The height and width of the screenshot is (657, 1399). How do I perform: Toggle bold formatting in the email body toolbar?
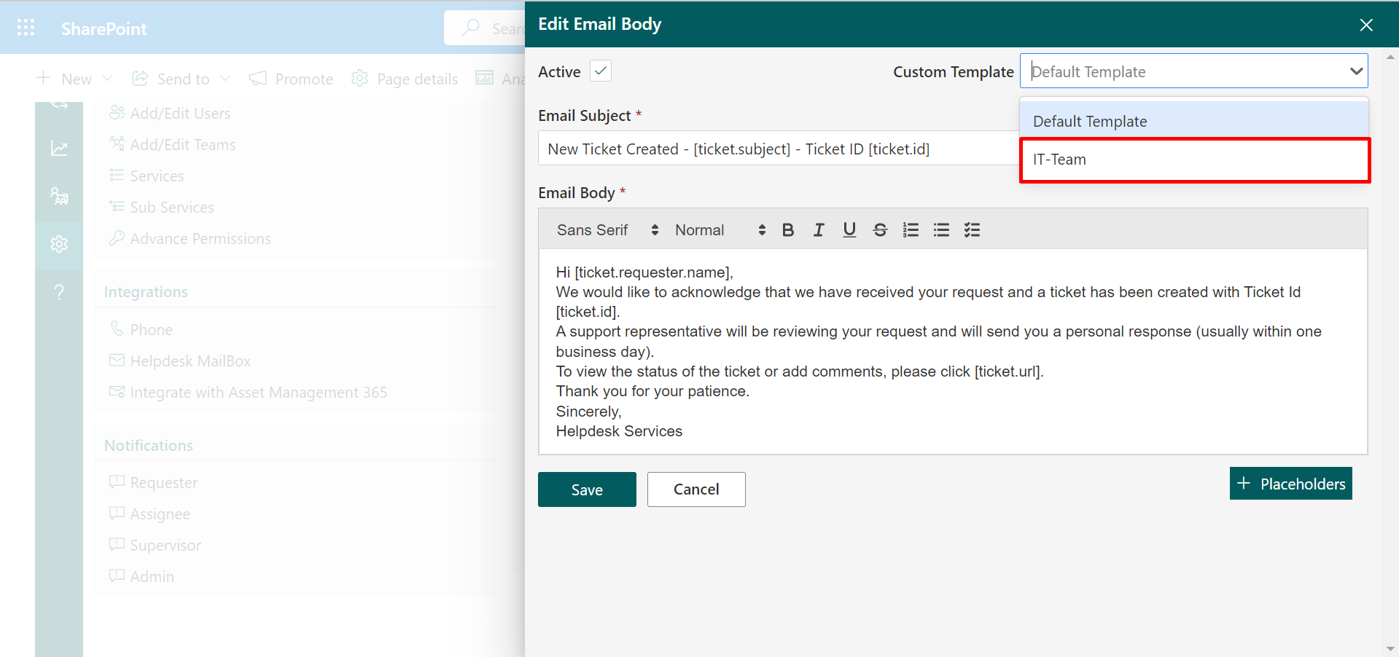(788, 230)
